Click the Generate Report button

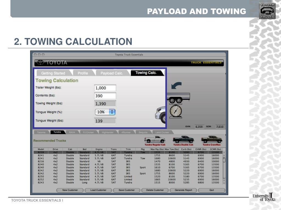(183, 190)
